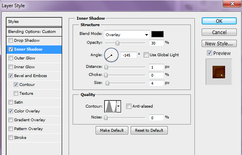The height and width of the screenshot is (155, 242).
Task: Enable the Drop Shadow checkbox
Action: point(10,41)
